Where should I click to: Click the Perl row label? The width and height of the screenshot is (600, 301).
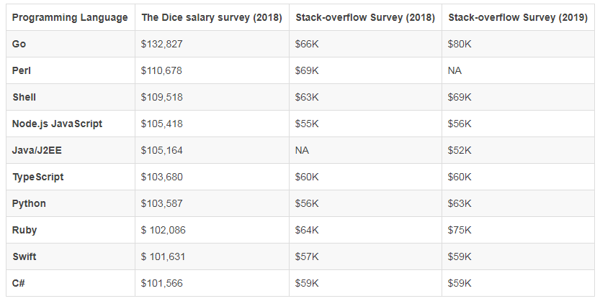coord(22,70)
